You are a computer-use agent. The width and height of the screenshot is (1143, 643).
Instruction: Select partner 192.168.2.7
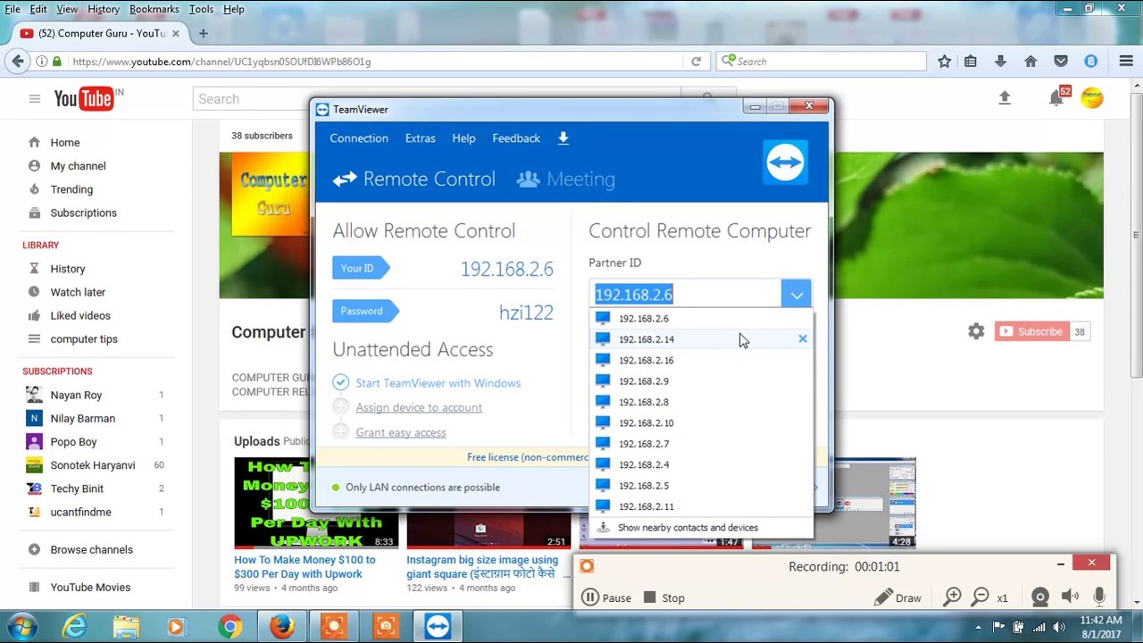(701, 444)
